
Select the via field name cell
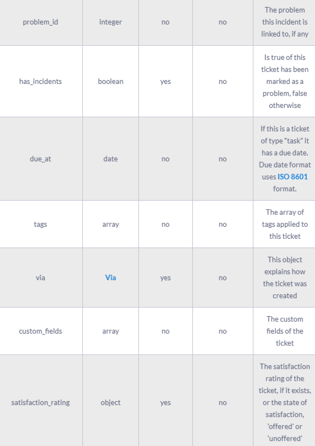(x=40, y=278)
